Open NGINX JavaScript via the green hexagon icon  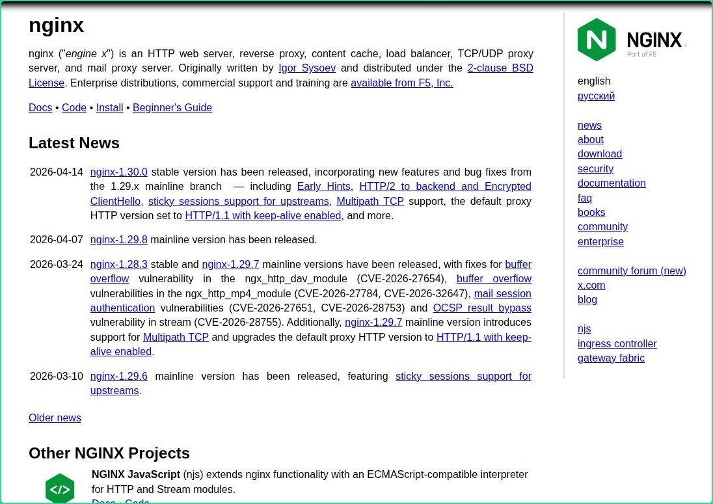click(59, 488)
